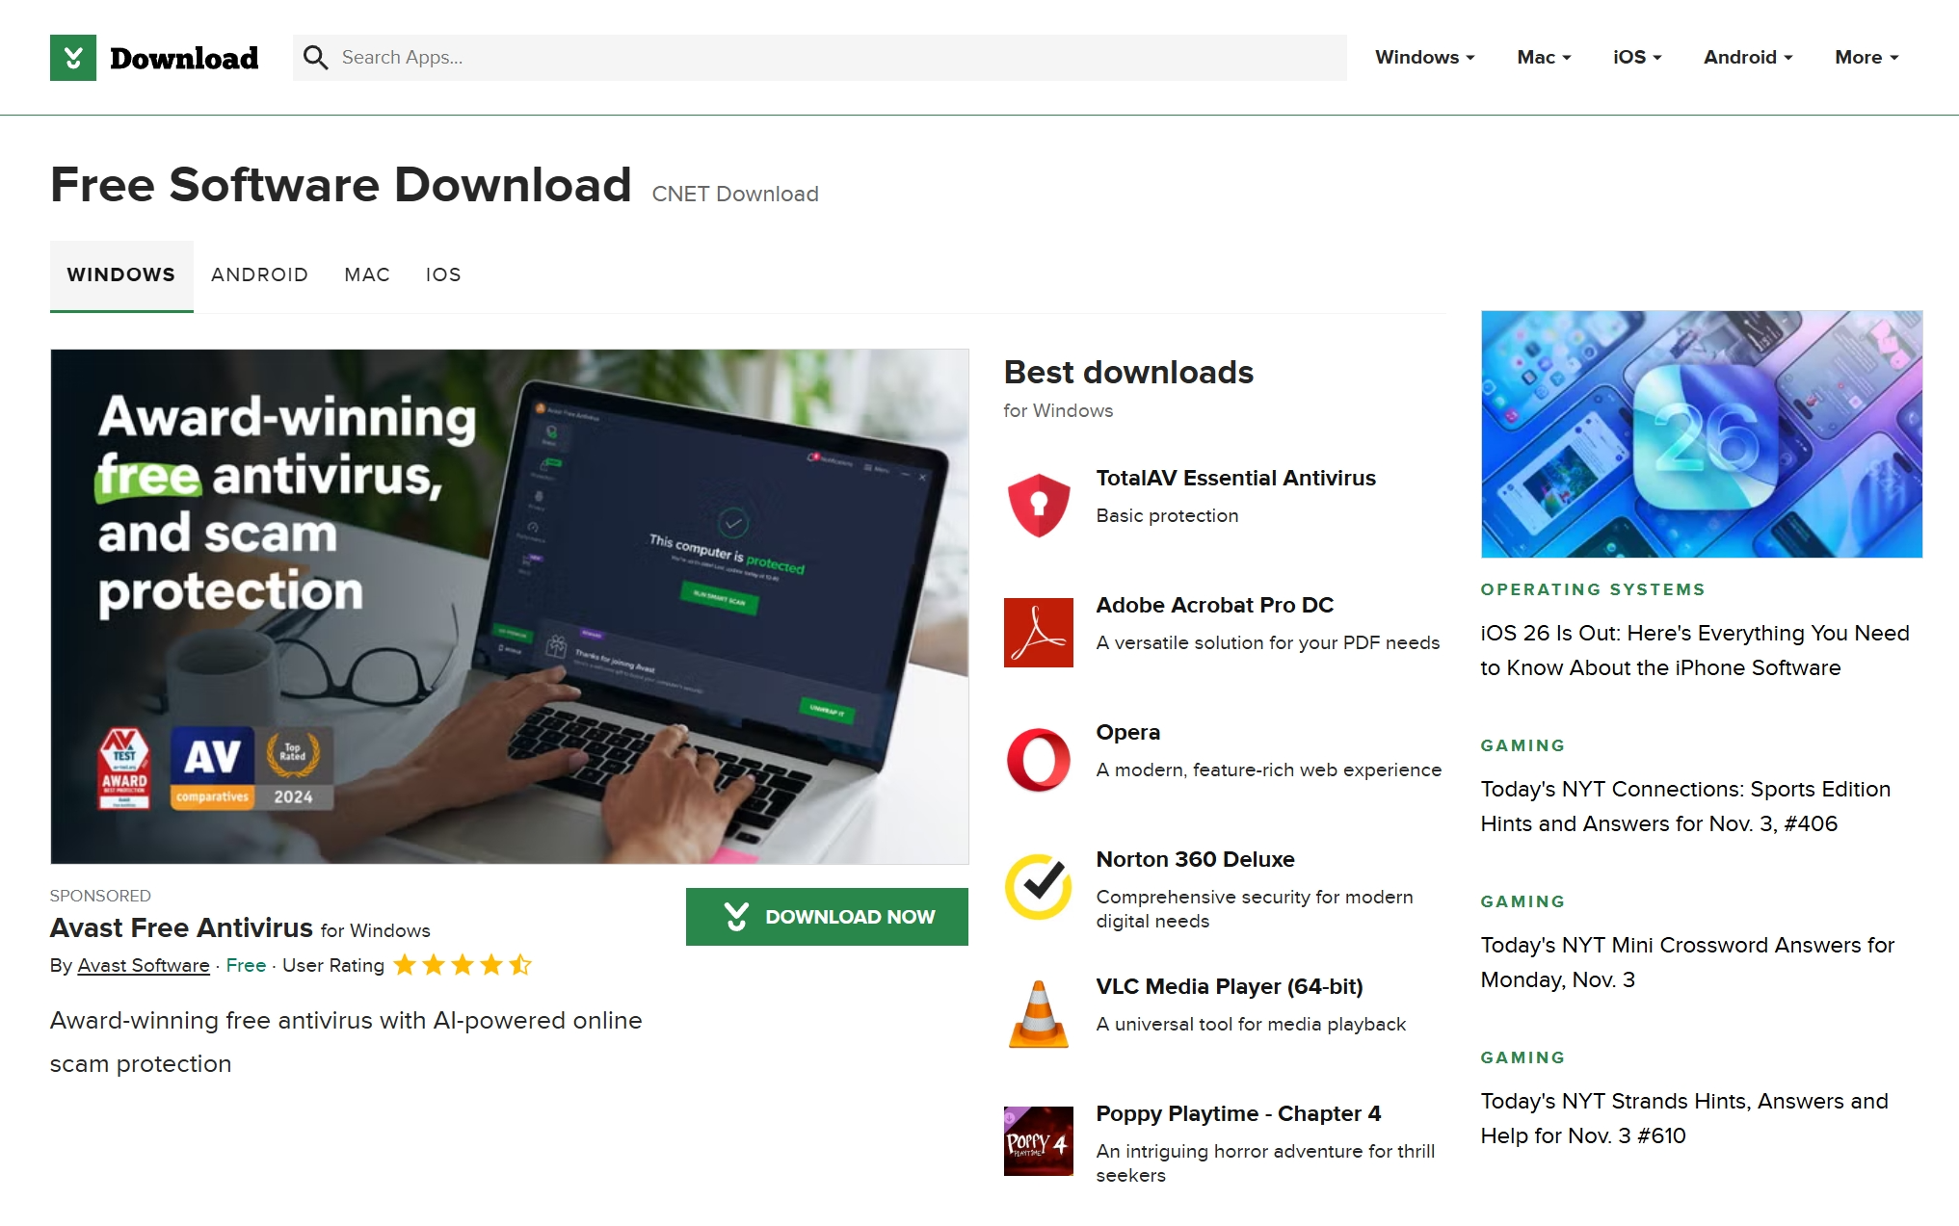Open the VLC traffic cone icon
The width and height of the screenshot is (1959, 1226).
[1038, 1014]
